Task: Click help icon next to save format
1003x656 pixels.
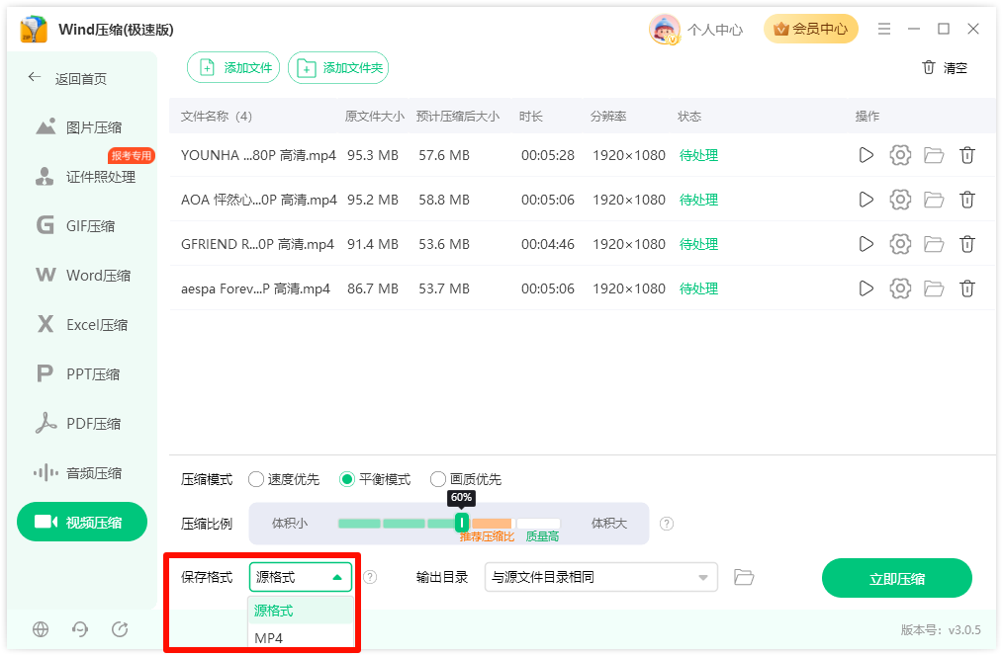Action: pyautogui.click(x=370, y=577)
